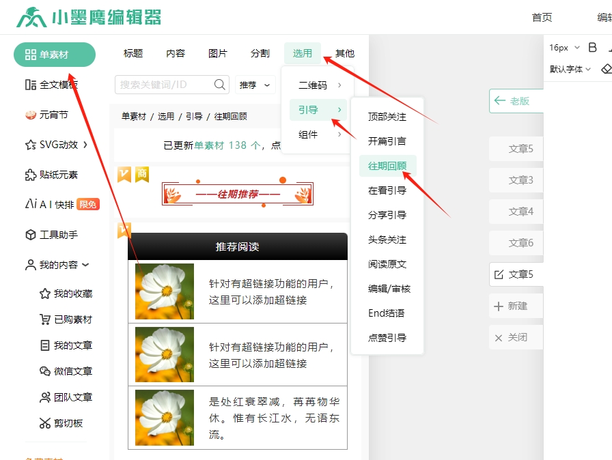Viewport: 612px width, 460px height.
Task: Click the eraser clear-format icon
Action: pos(606,69)
